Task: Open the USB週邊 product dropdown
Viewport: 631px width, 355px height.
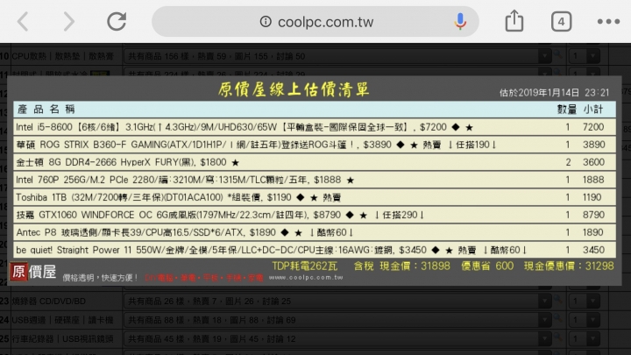Action: pyautogui.click(x=337, y=320)
